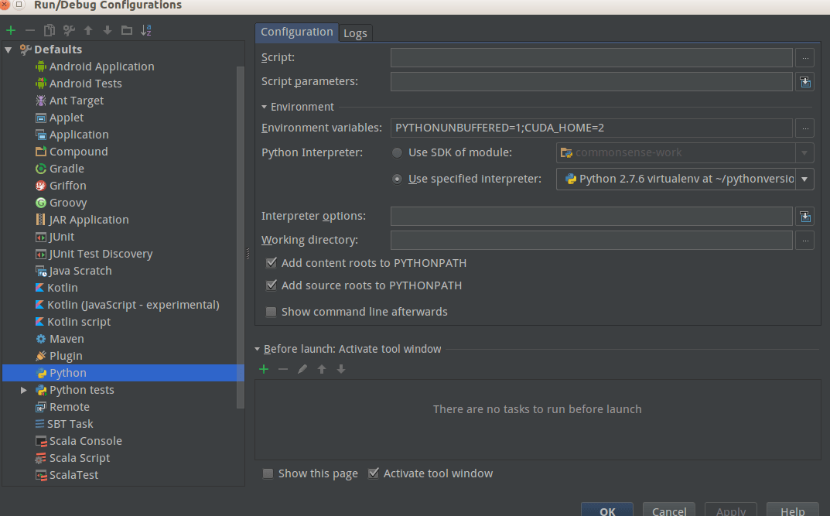Click into the Script input field
This screenshot has height=516, width=830.
(591, 58)
